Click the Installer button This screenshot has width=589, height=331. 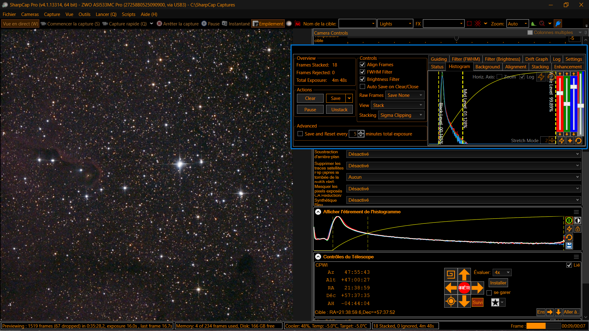coord(498,283)
